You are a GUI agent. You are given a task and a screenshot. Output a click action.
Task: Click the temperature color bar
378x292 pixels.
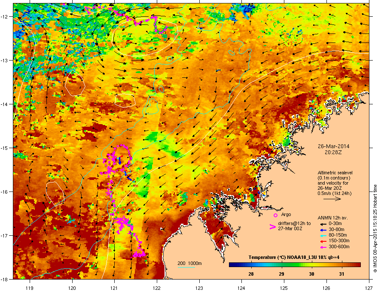(295, 265)
